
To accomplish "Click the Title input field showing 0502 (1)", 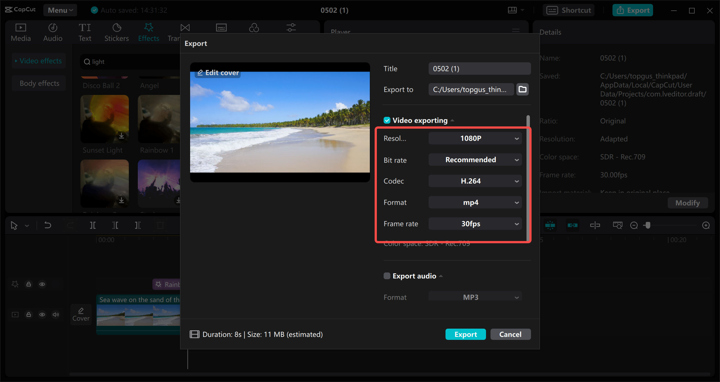I will (479, 68).
